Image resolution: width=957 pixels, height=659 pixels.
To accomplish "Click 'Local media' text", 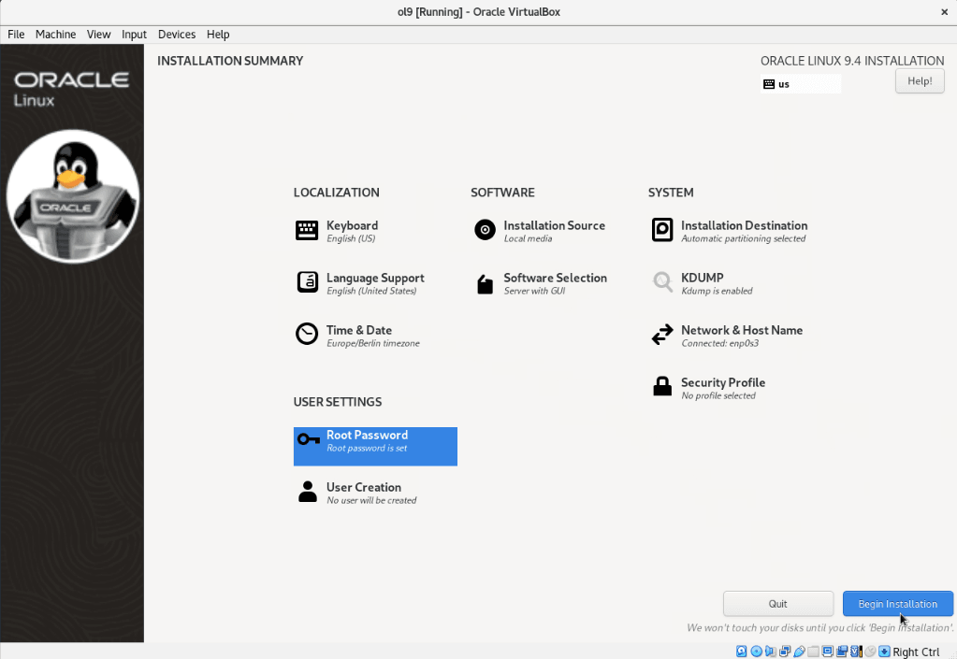I will 528,238.
